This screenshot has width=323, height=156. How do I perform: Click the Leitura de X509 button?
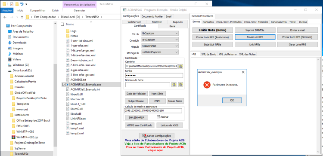170,125
